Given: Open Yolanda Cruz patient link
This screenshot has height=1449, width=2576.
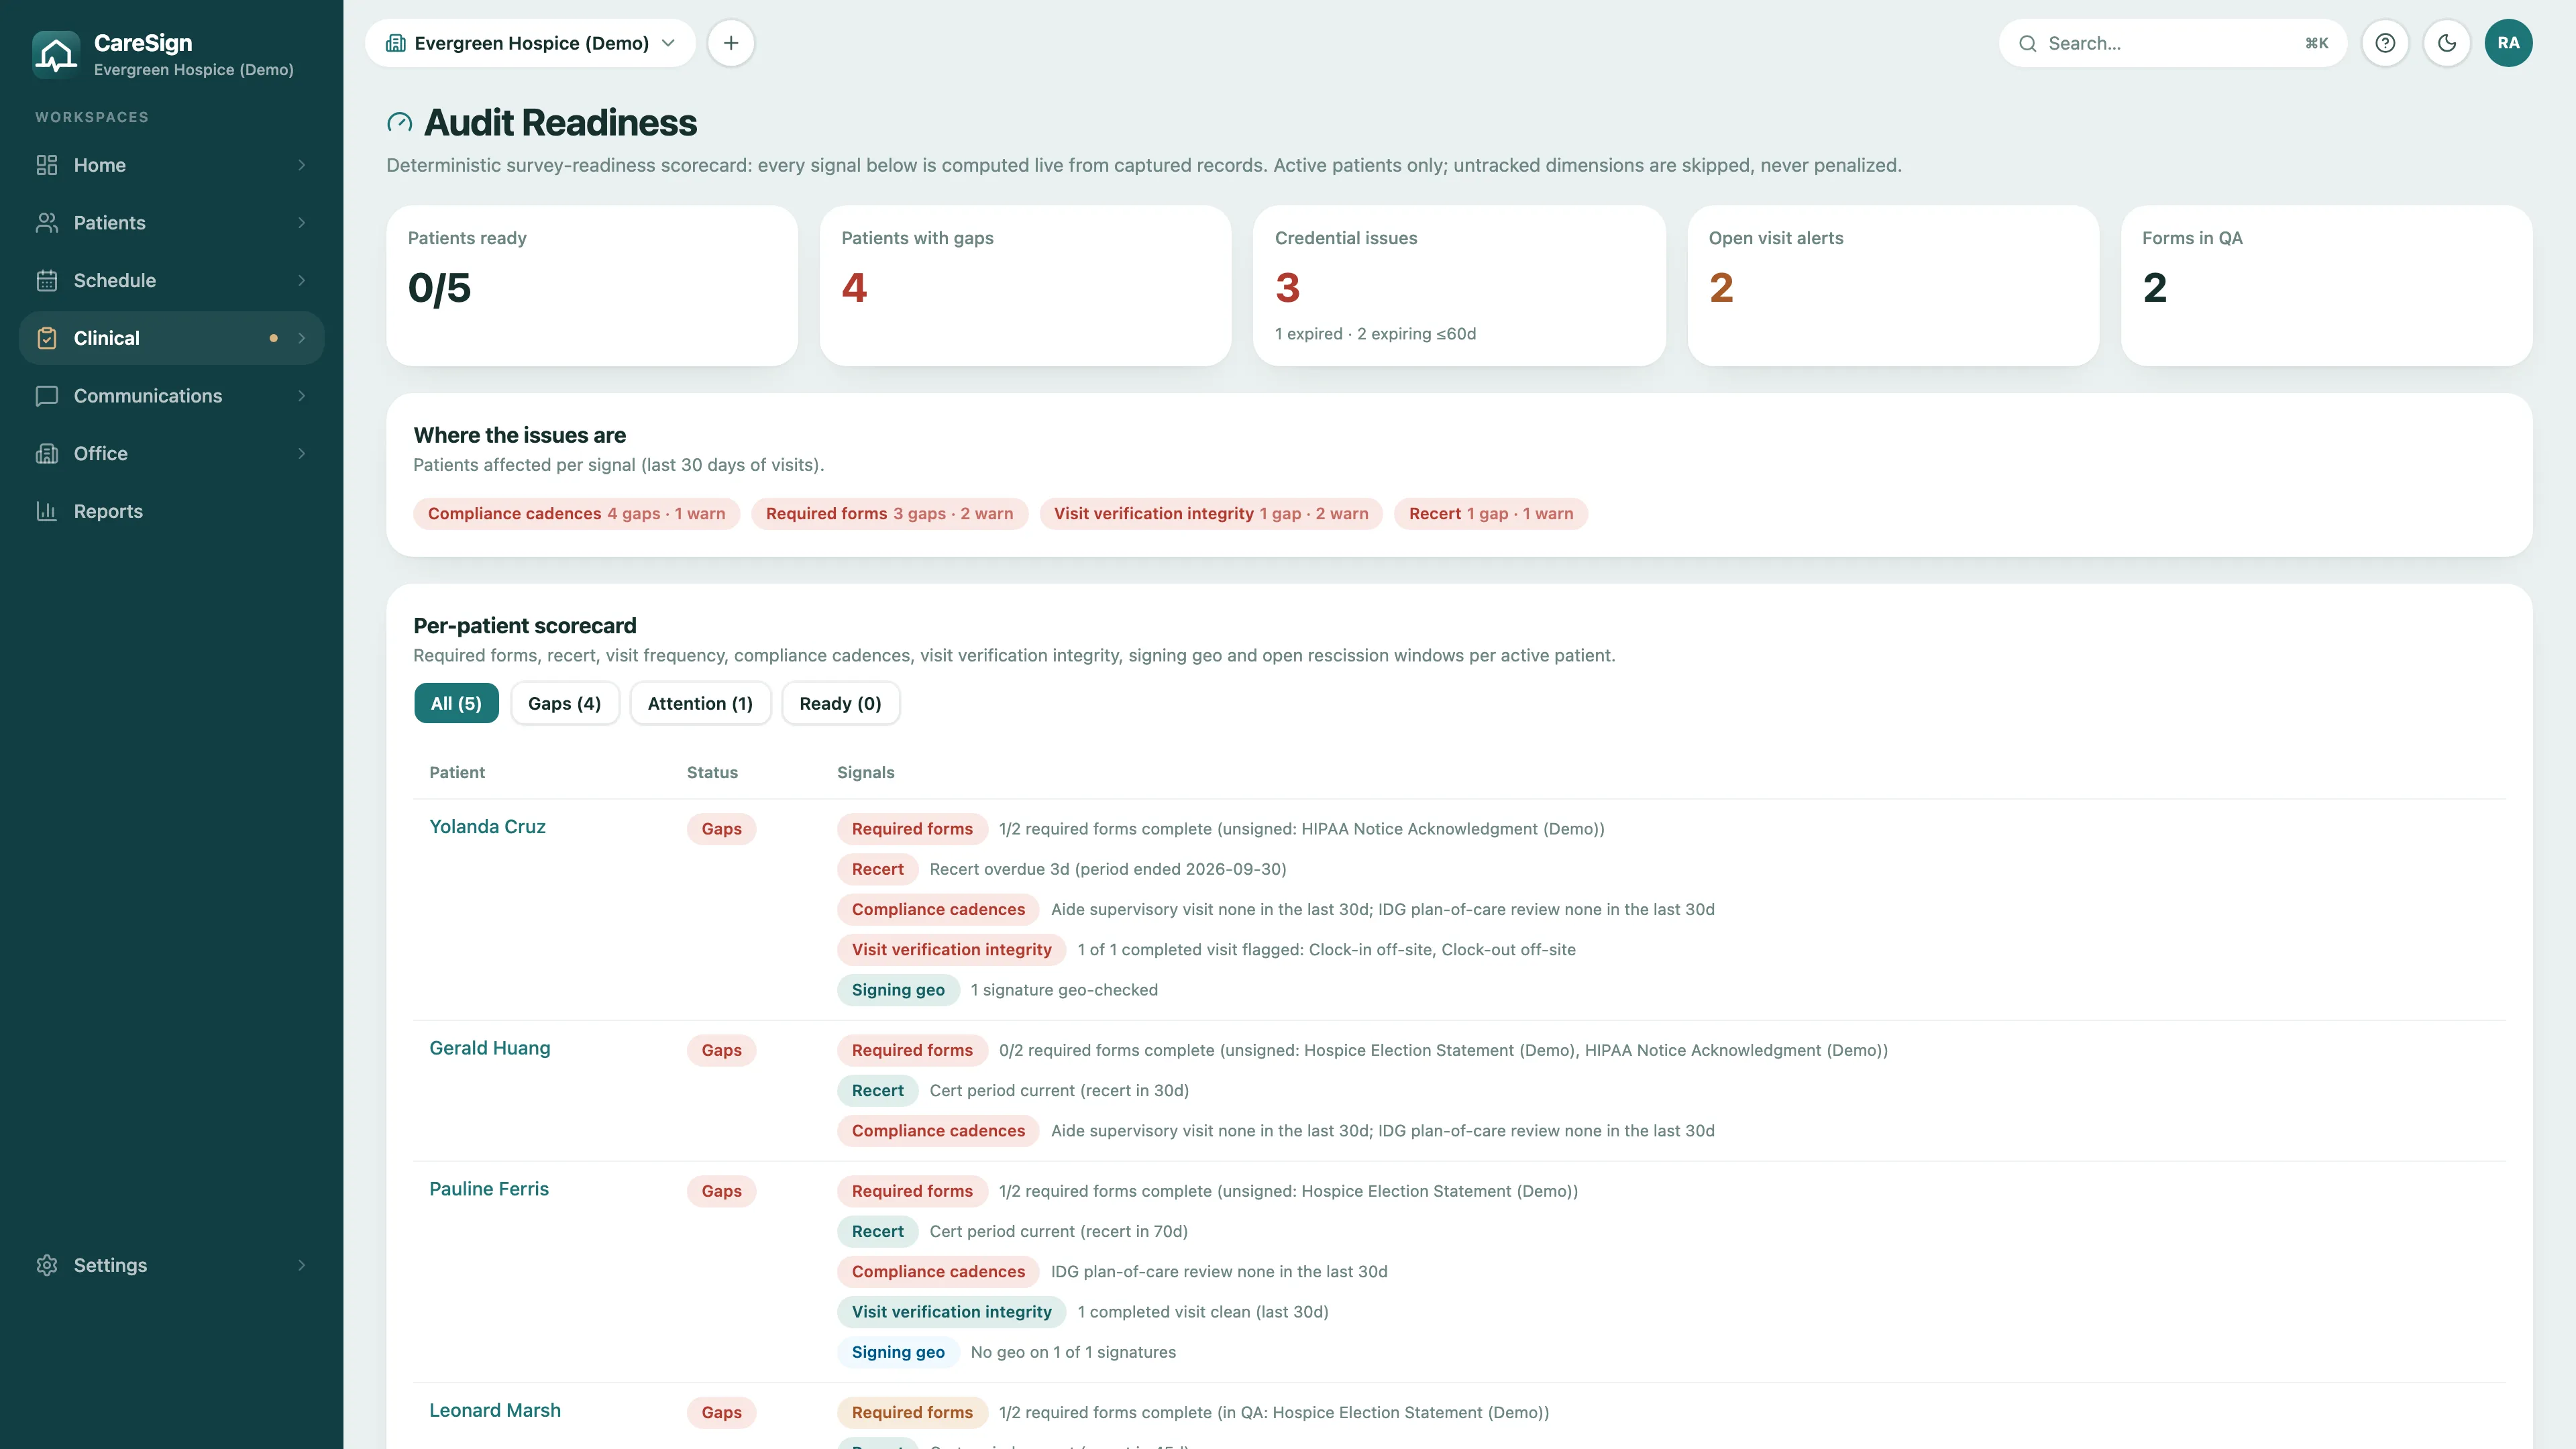Looking at the screenshot, I should click(487, 826).
